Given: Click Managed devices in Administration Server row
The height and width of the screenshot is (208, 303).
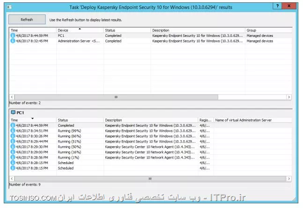Looking at the screenshot, I should 260,41.
